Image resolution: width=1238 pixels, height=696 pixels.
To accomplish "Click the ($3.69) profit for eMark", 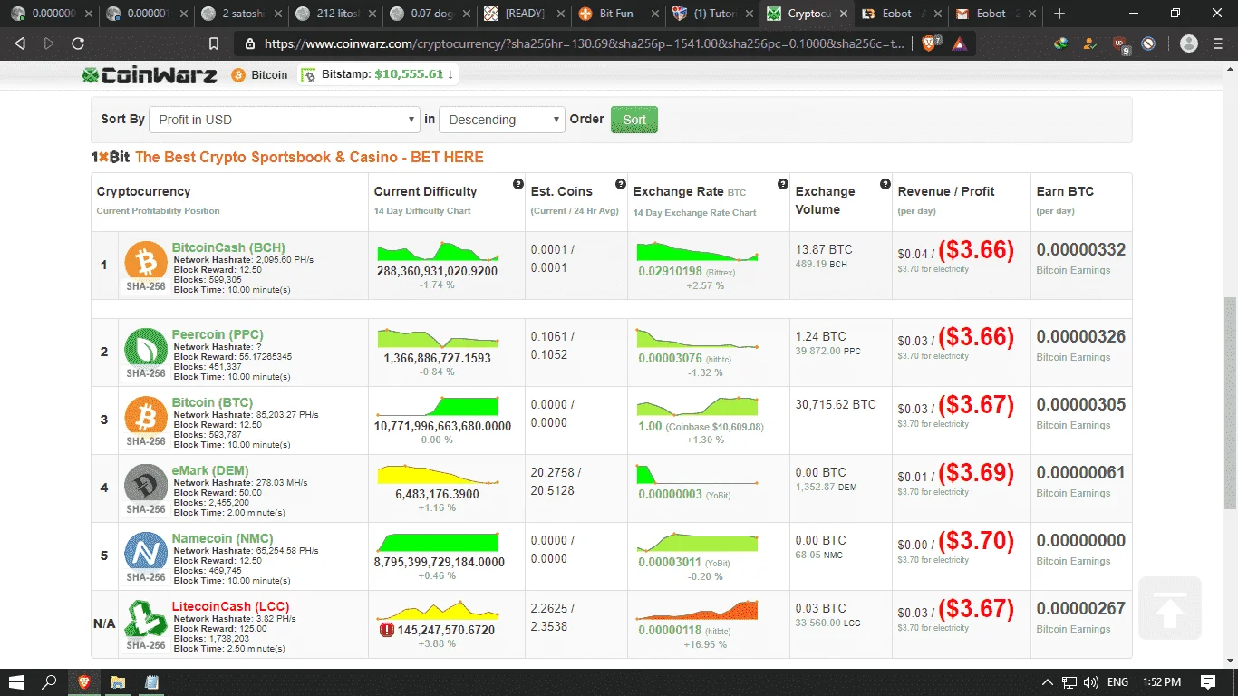I will pyautogui.click(x=976, y=473).
